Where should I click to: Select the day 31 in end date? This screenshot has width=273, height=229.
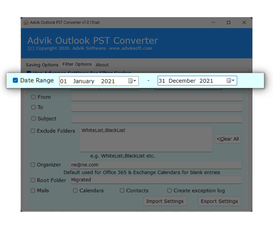pos(162,81)
